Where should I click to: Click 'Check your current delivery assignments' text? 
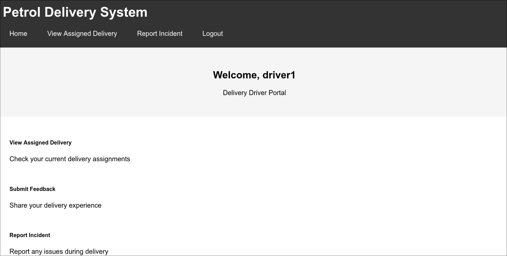[x=70, y=159]
